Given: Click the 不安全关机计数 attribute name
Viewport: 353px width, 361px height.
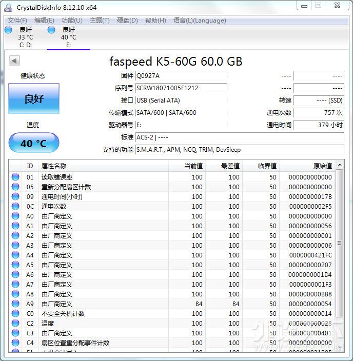Looking at the screenshot, I should pos(63,314).
